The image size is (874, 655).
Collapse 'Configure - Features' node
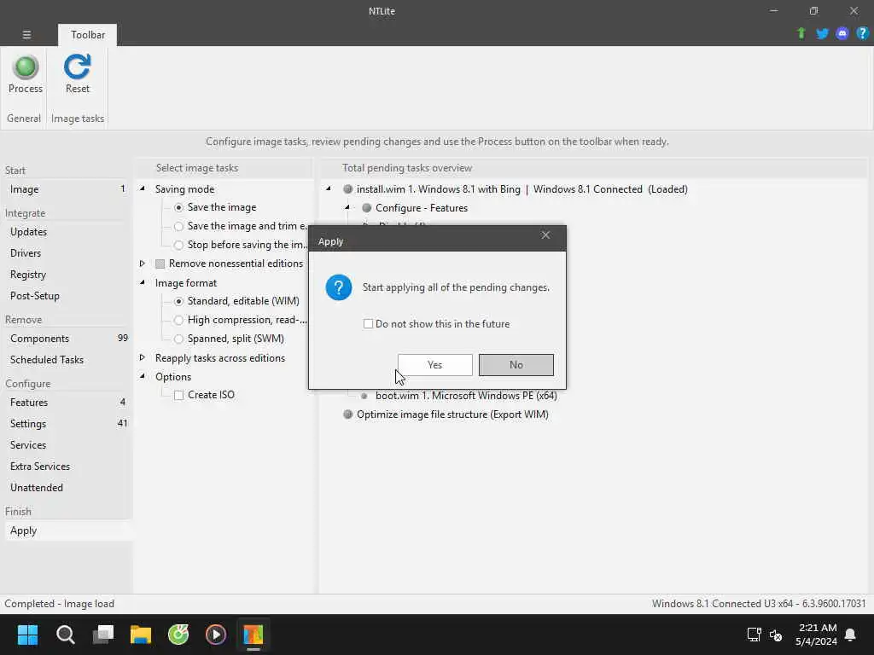click(x=347, y=208)
